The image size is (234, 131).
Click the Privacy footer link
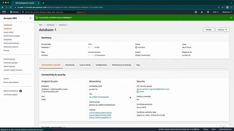(x=205, y=130)
